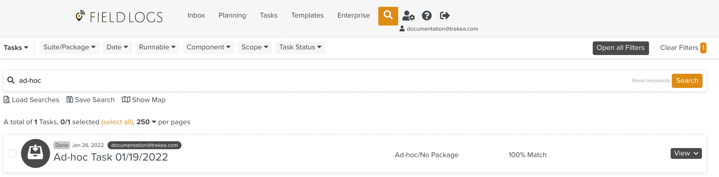
Task: Go to the Planning menu
Action: coord(232,15)
